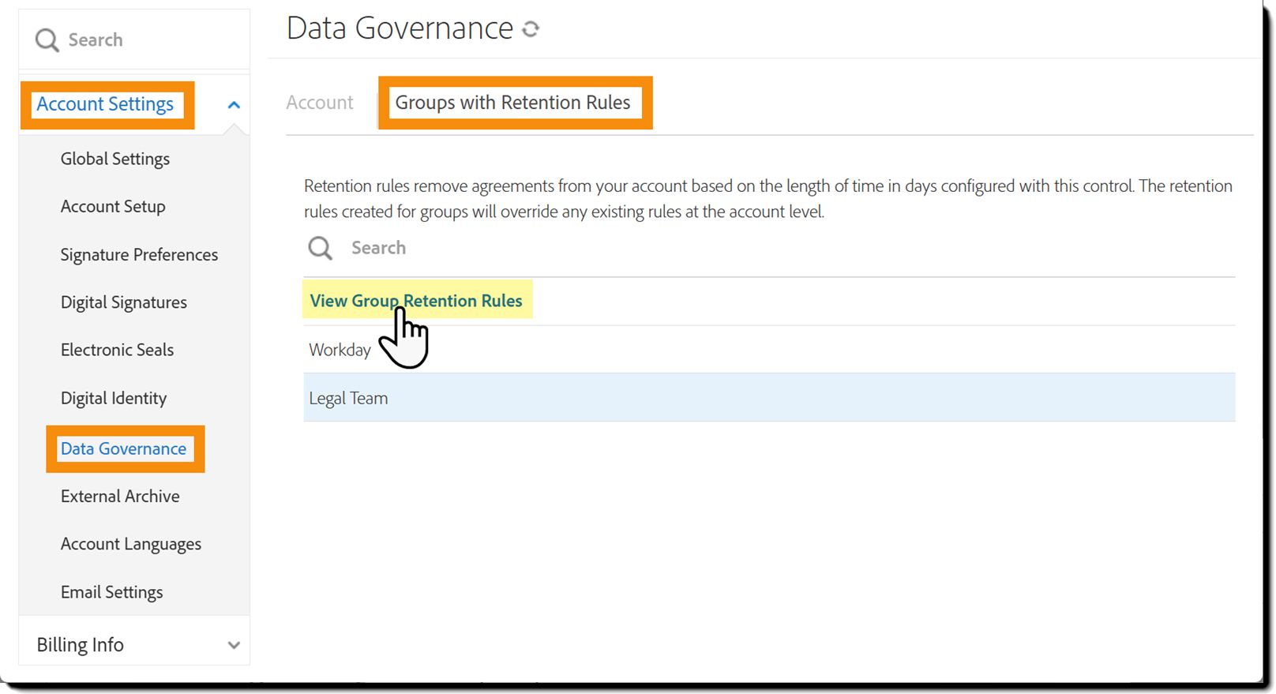
Task: Open the Account Settings menu heading
Action: 105,104
